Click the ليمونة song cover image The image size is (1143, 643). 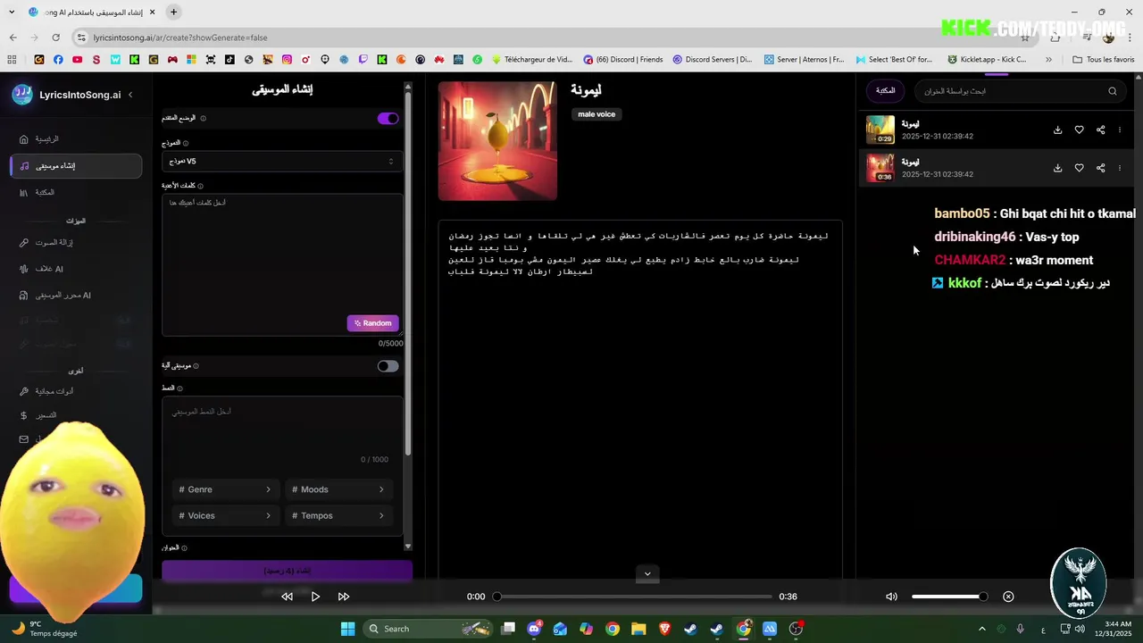point(497,141)
